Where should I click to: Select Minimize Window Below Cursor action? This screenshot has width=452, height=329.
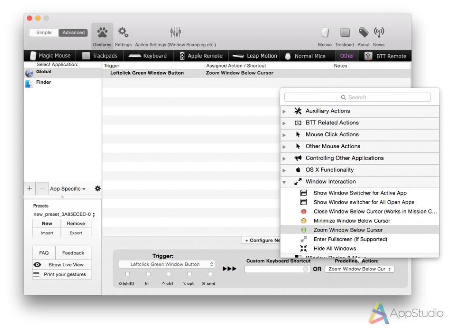coord(352,221)
